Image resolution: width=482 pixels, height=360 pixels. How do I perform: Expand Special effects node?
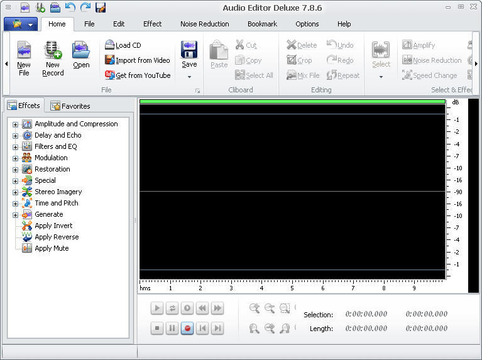[x=15, y=181]
